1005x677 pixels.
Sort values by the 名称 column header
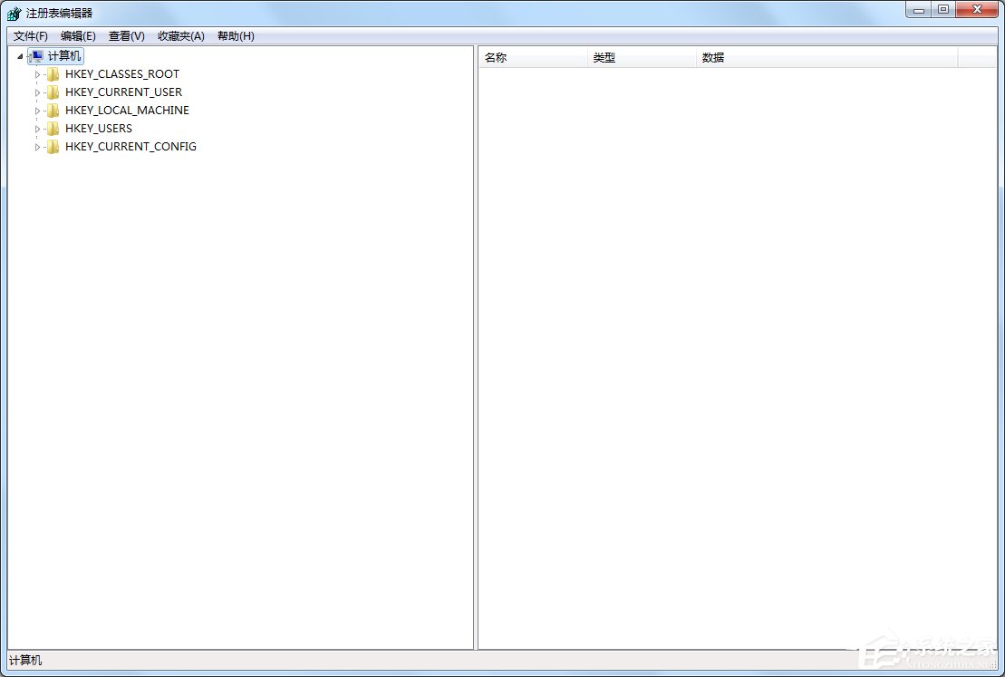tap(496, 57)
